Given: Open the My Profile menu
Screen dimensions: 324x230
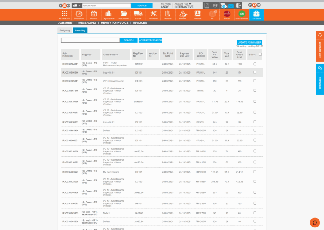Looking at the screenshot, I should (166, 4).
